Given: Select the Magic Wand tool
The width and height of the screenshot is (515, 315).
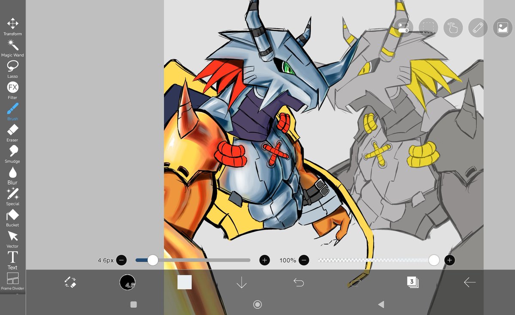Looking at the screenshot, I should [12, 48].
